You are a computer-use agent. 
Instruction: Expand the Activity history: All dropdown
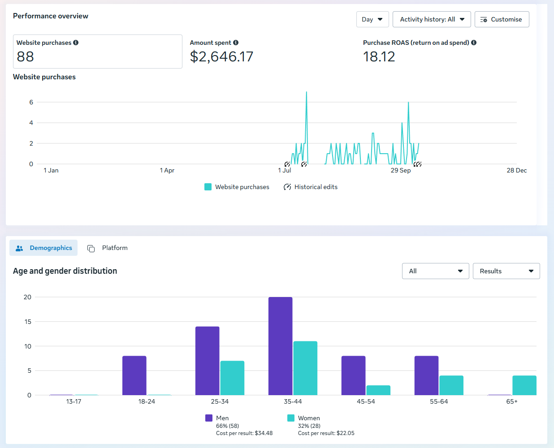pyautogui.click(x=431, y=19)
